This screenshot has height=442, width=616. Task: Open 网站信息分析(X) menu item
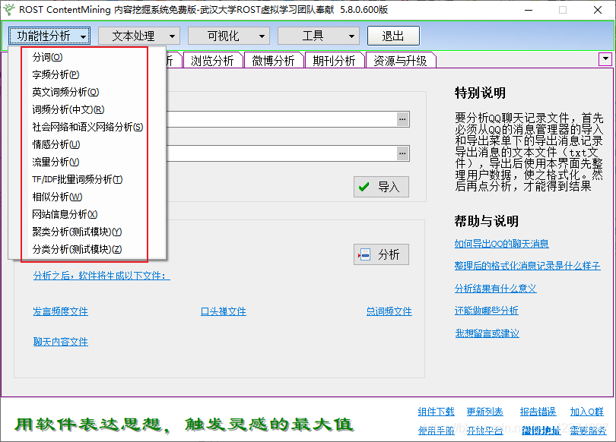(65, 214)
